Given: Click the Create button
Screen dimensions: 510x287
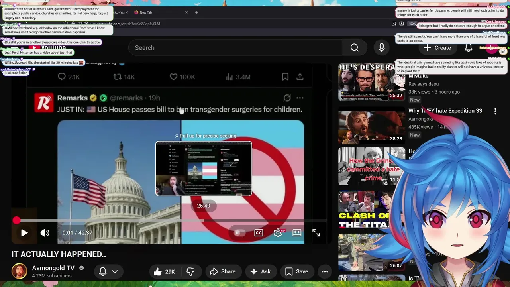Looking at the screenshot, I should pos(437,48).
